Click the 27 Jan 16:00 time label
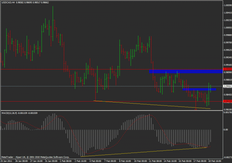232x163 pixels. point(36,161)
